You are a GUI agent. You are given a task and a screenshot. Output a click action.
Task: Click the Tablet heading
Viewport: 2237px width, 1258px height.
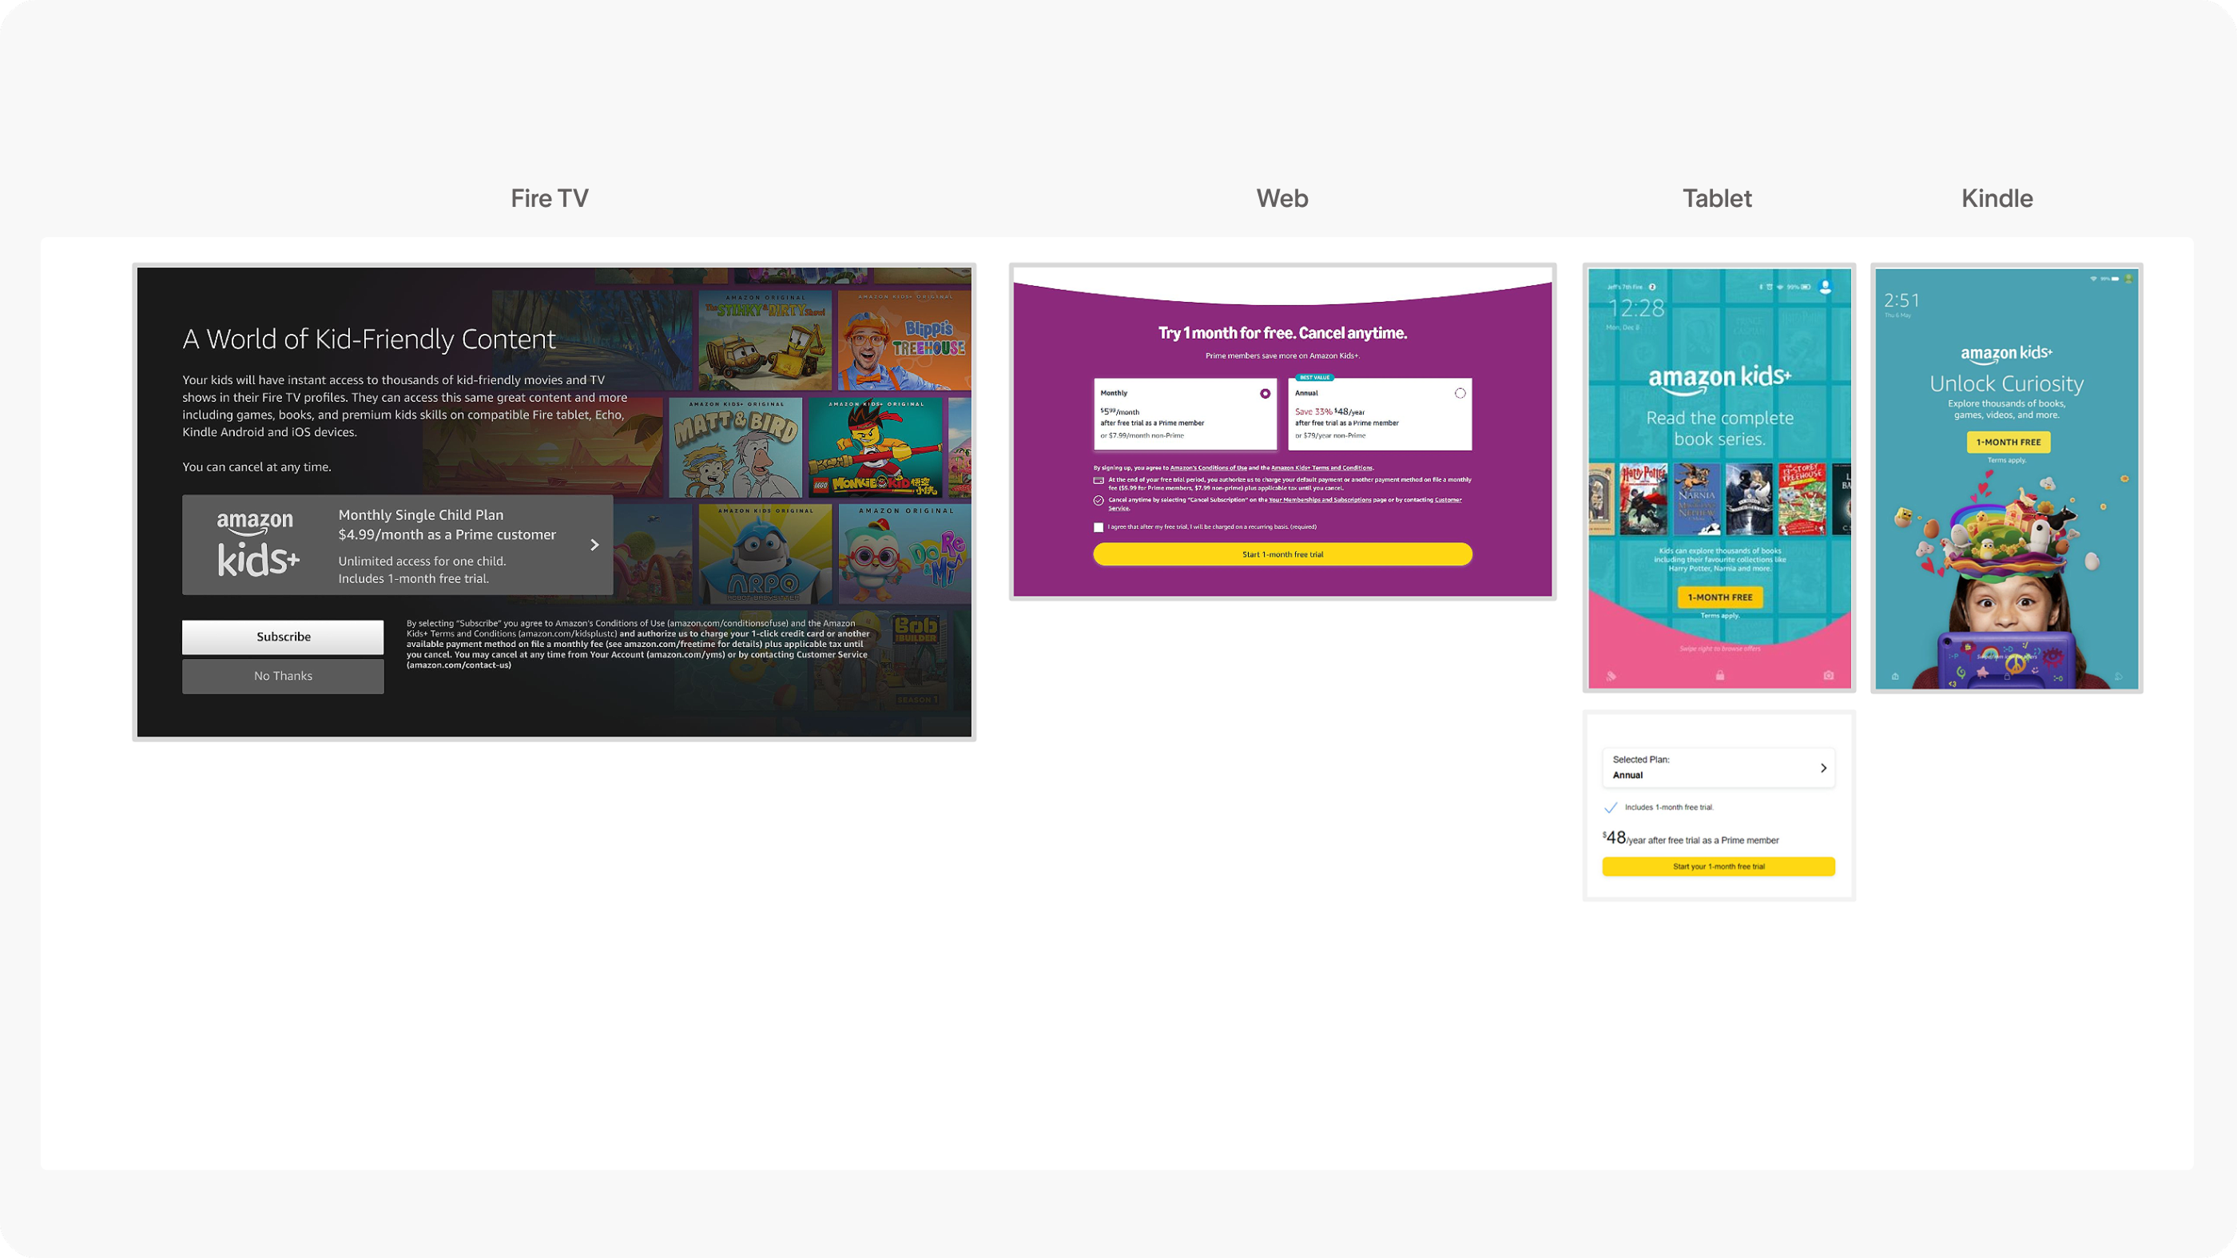[1718, 198]
